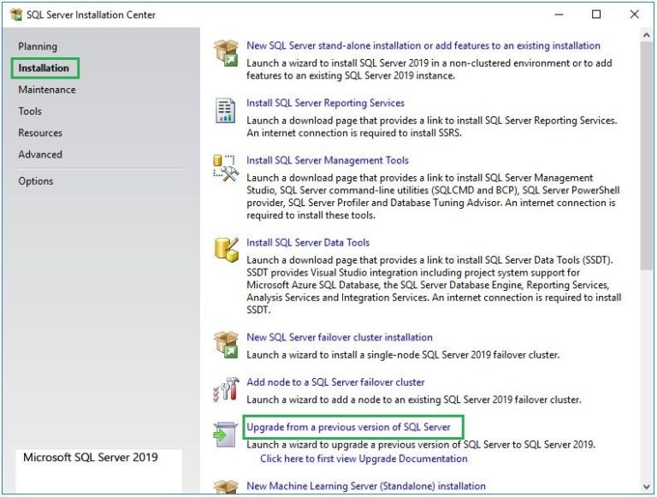Open the Upgrade Documentation link
The width and height of the screenshot is (657, 497).
click(x=364, y=459)
